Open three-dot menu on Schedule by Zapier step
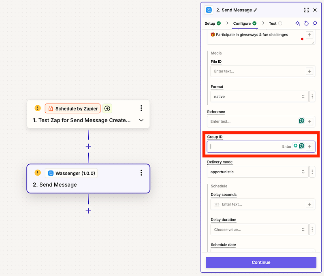 (x=141, y=108)
